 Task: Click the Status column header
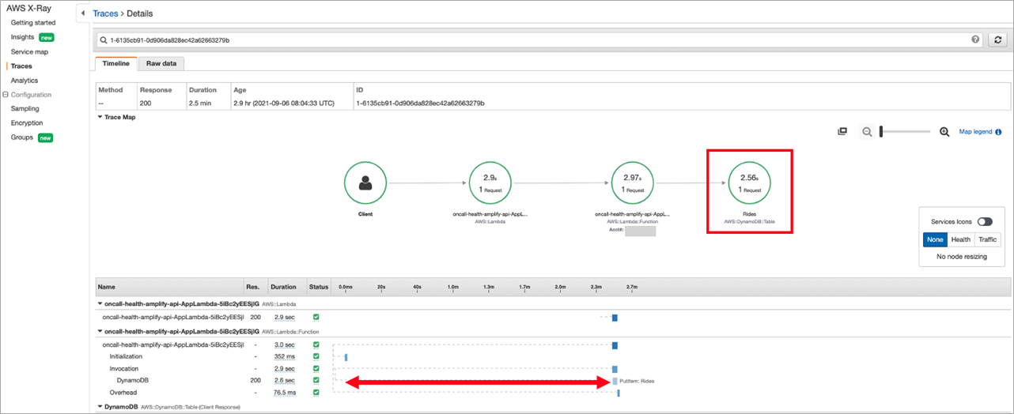(x=319, y=287)
